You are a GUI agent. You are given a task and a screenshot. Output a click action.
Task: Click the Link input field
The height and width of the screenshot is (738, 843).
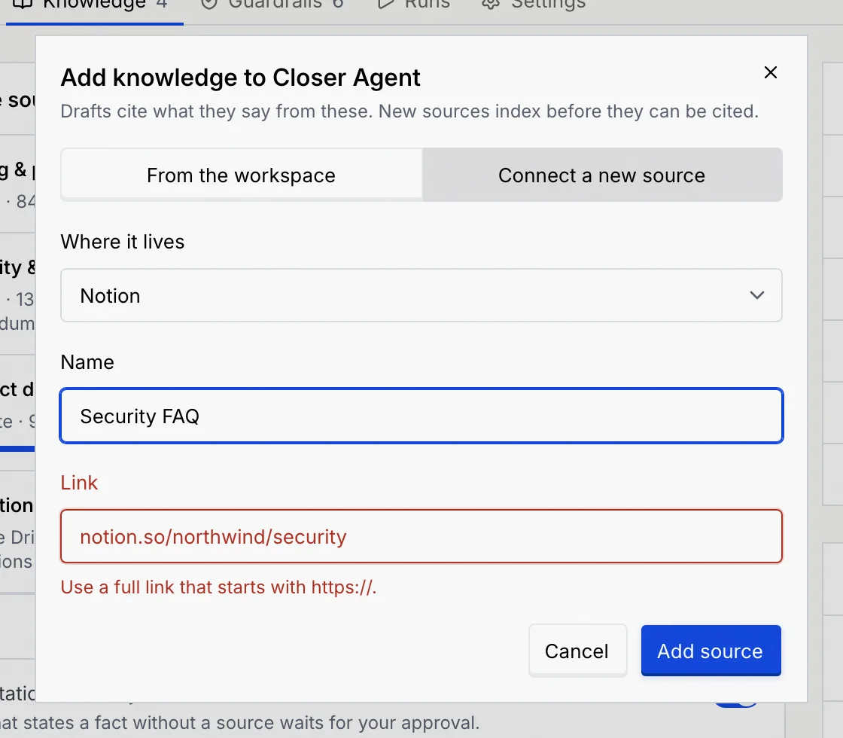coord(421,536)
